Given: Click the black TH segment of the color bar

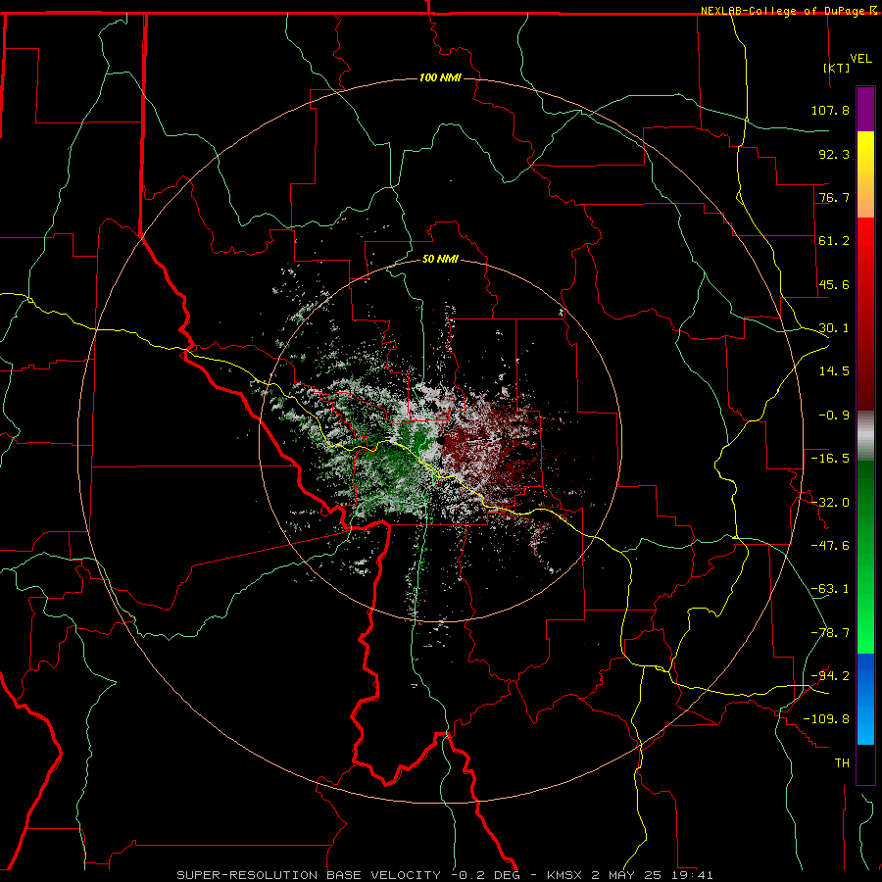Looking at the screenshot, I should [865, 763].
